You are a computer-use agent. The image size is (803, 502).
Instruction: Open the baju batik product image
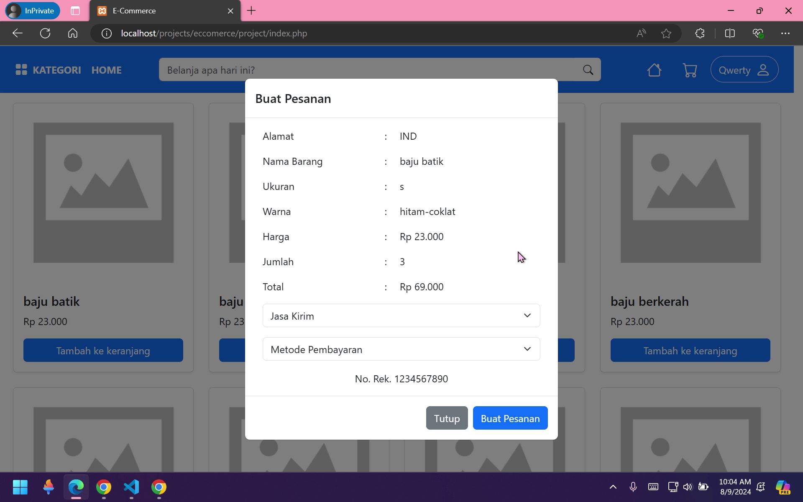(x=103, y=192)
